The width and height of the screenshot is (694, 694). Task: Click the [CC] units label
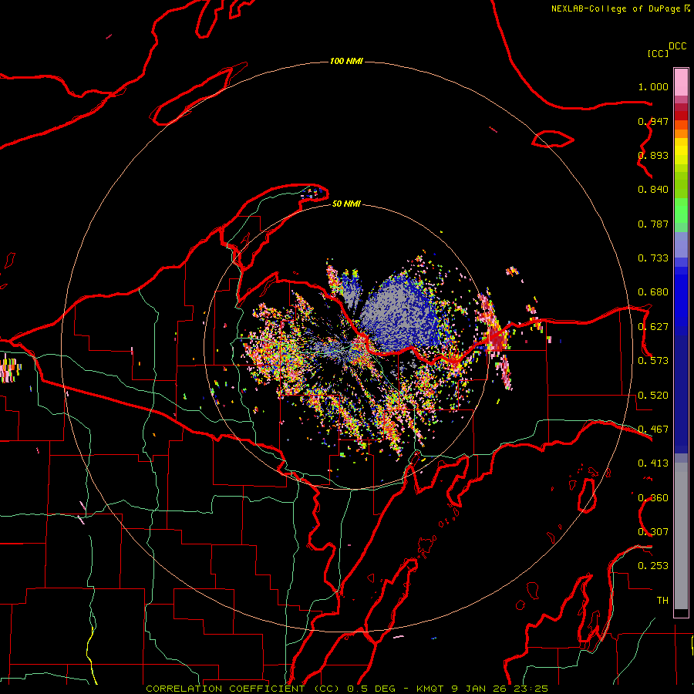click(x=658, y=53)
